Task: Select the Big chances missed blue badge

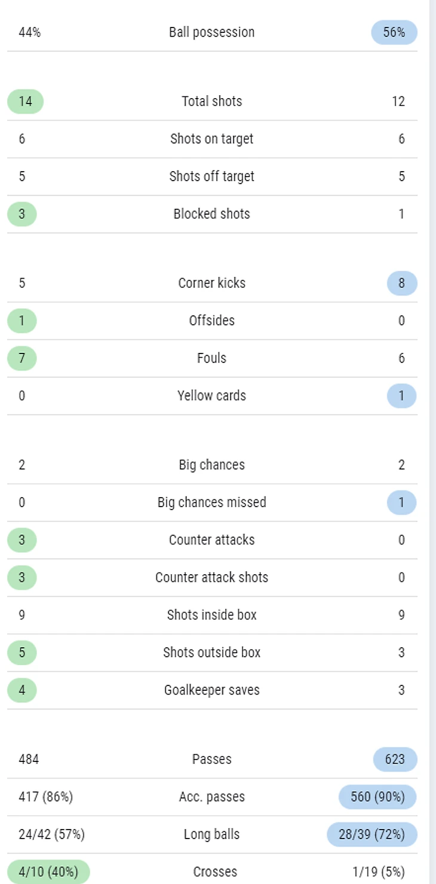Action: click(402, 502)
